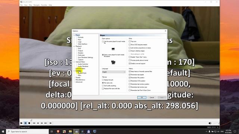239x134 pixels.
Task: Toggle 'Enable cover-art support' checkbox
Action: coord(130,63)
